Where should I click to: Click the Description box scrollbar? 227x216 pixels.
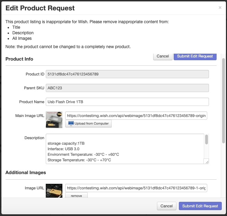207,139
